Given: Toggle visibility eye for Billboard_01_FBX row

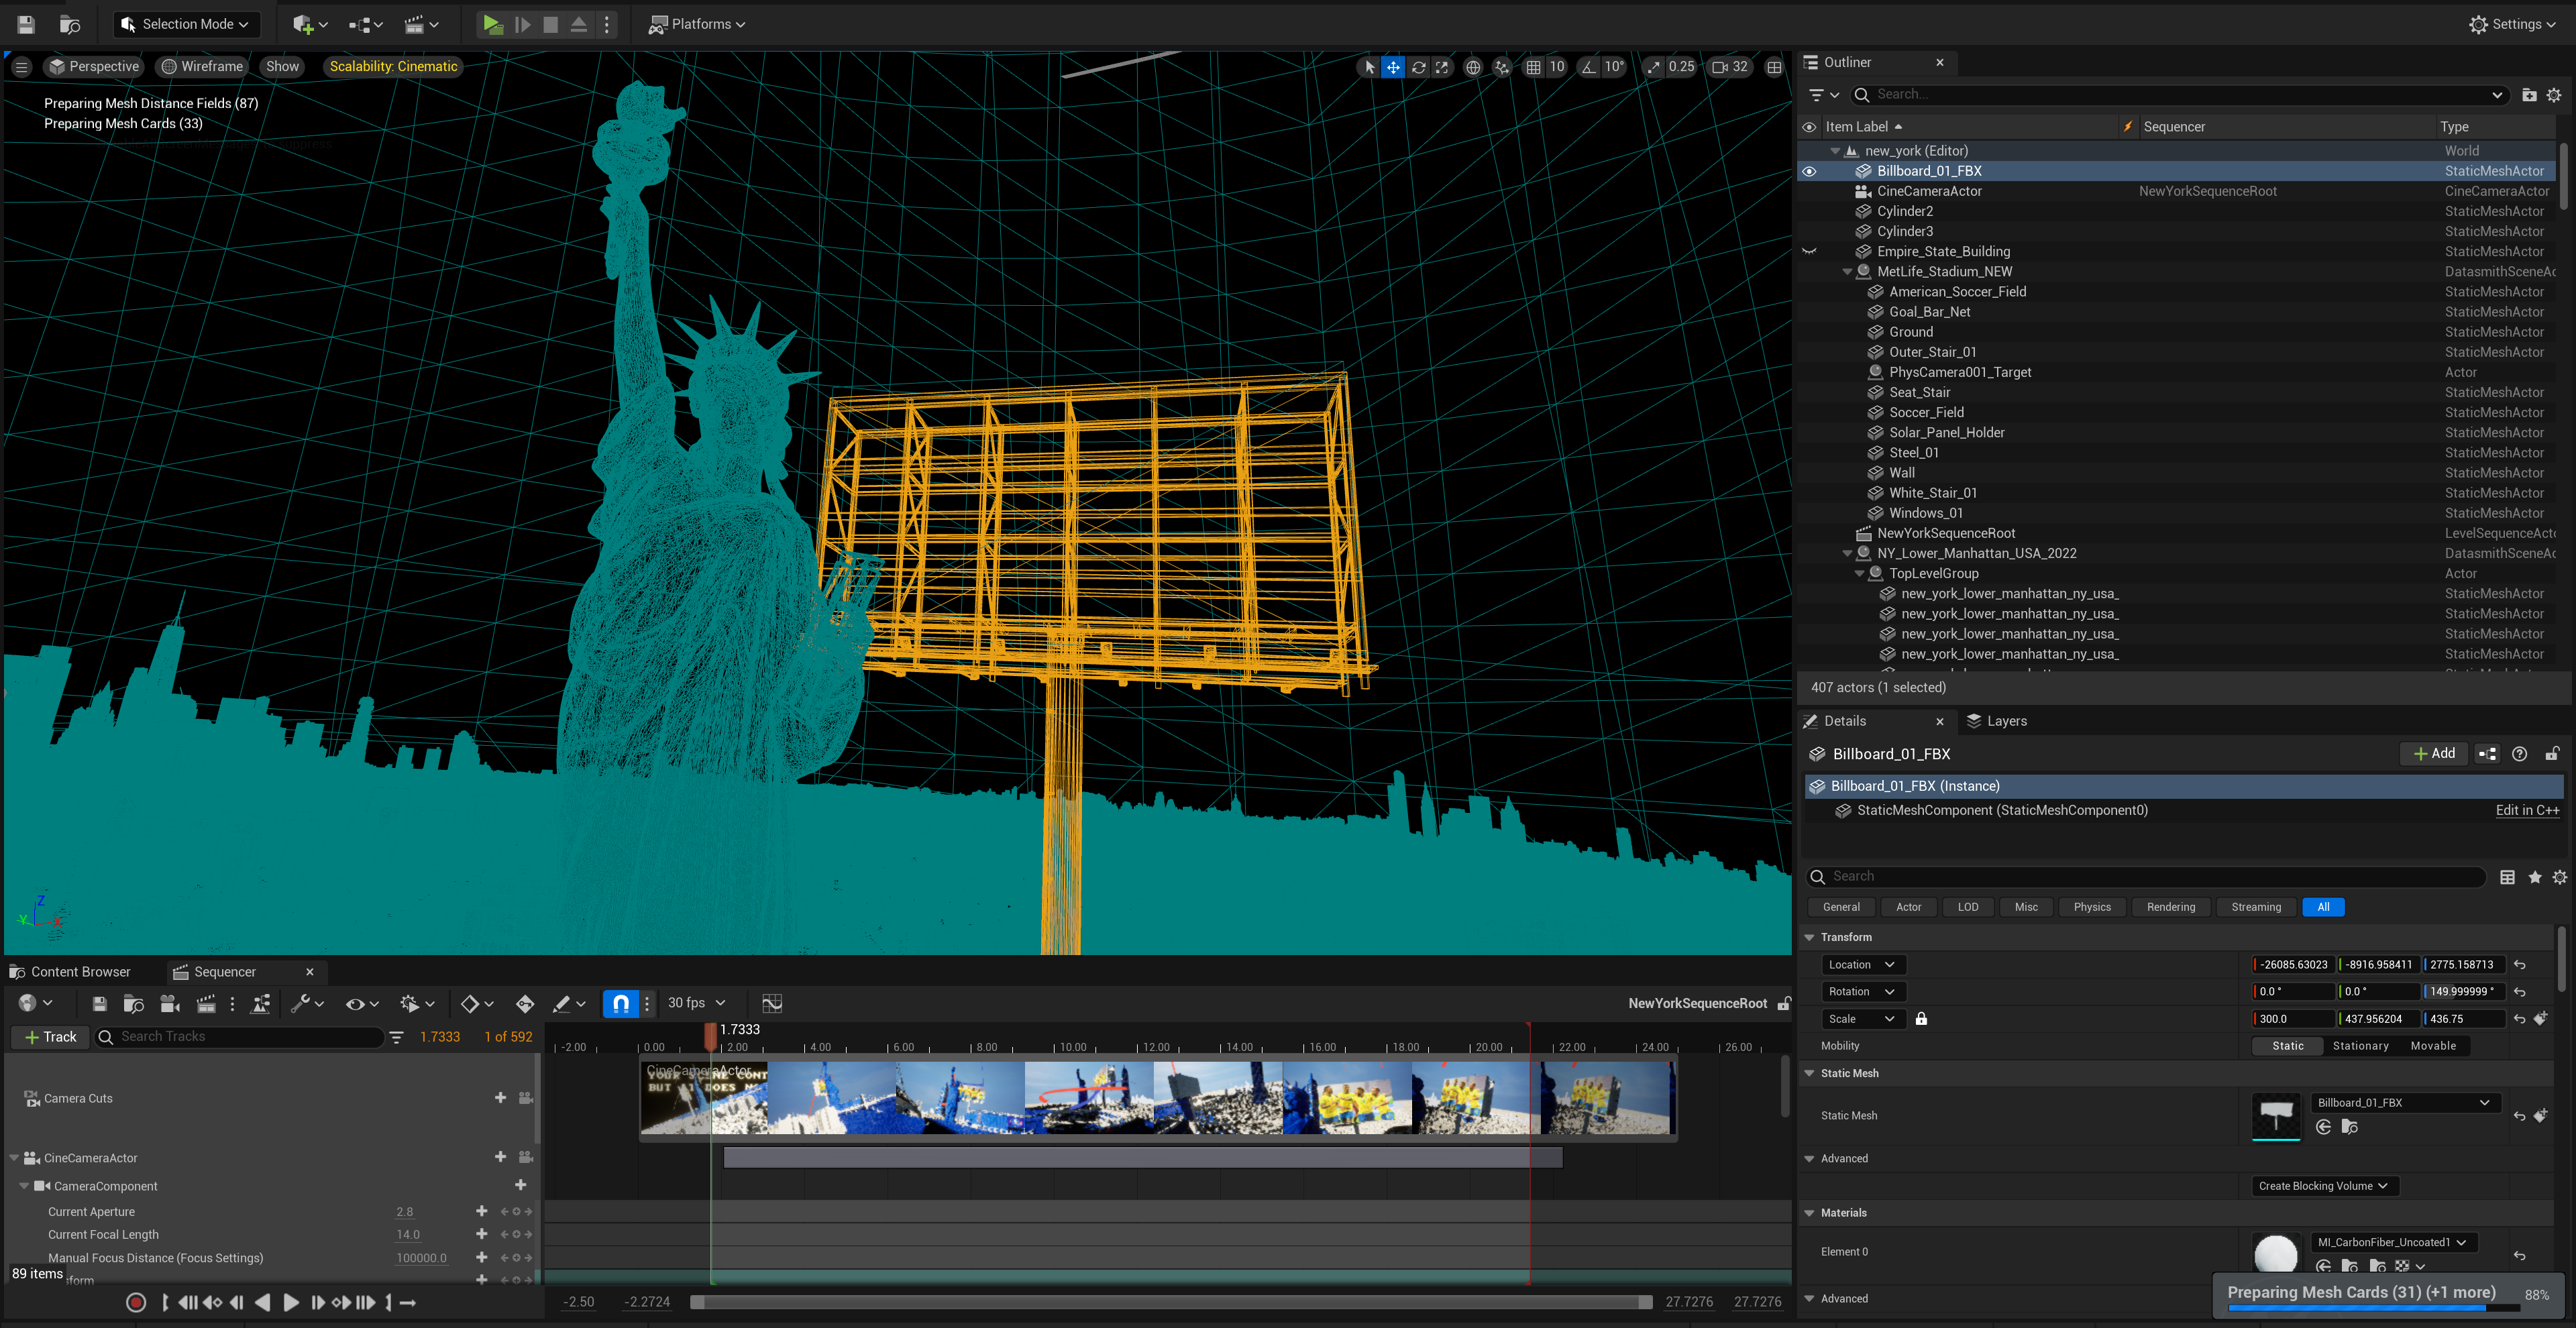Looking at the screenshot, I should click(1809, 172).
